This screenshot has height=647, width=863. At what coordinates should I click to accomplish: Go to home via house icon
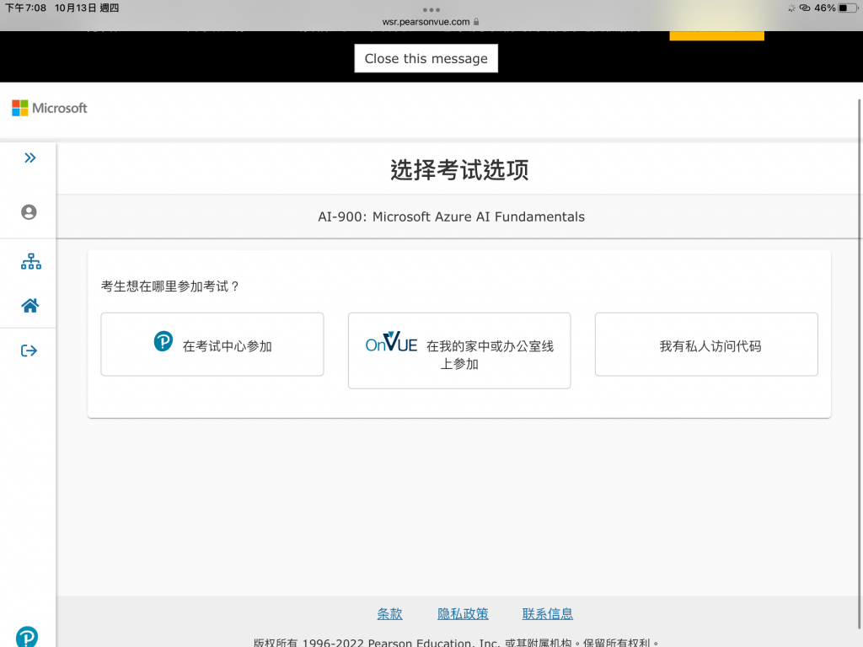point(30,305)
